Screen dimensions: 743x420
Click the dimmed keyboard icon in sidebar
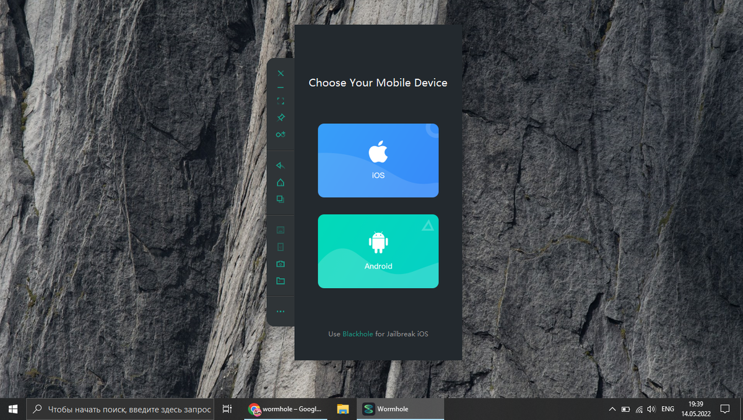(x=280, y=230)
